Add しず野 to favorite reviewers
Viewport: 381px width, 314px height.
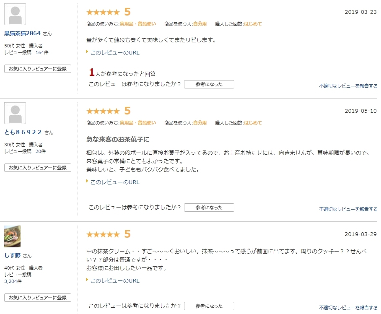pos(38,298)
